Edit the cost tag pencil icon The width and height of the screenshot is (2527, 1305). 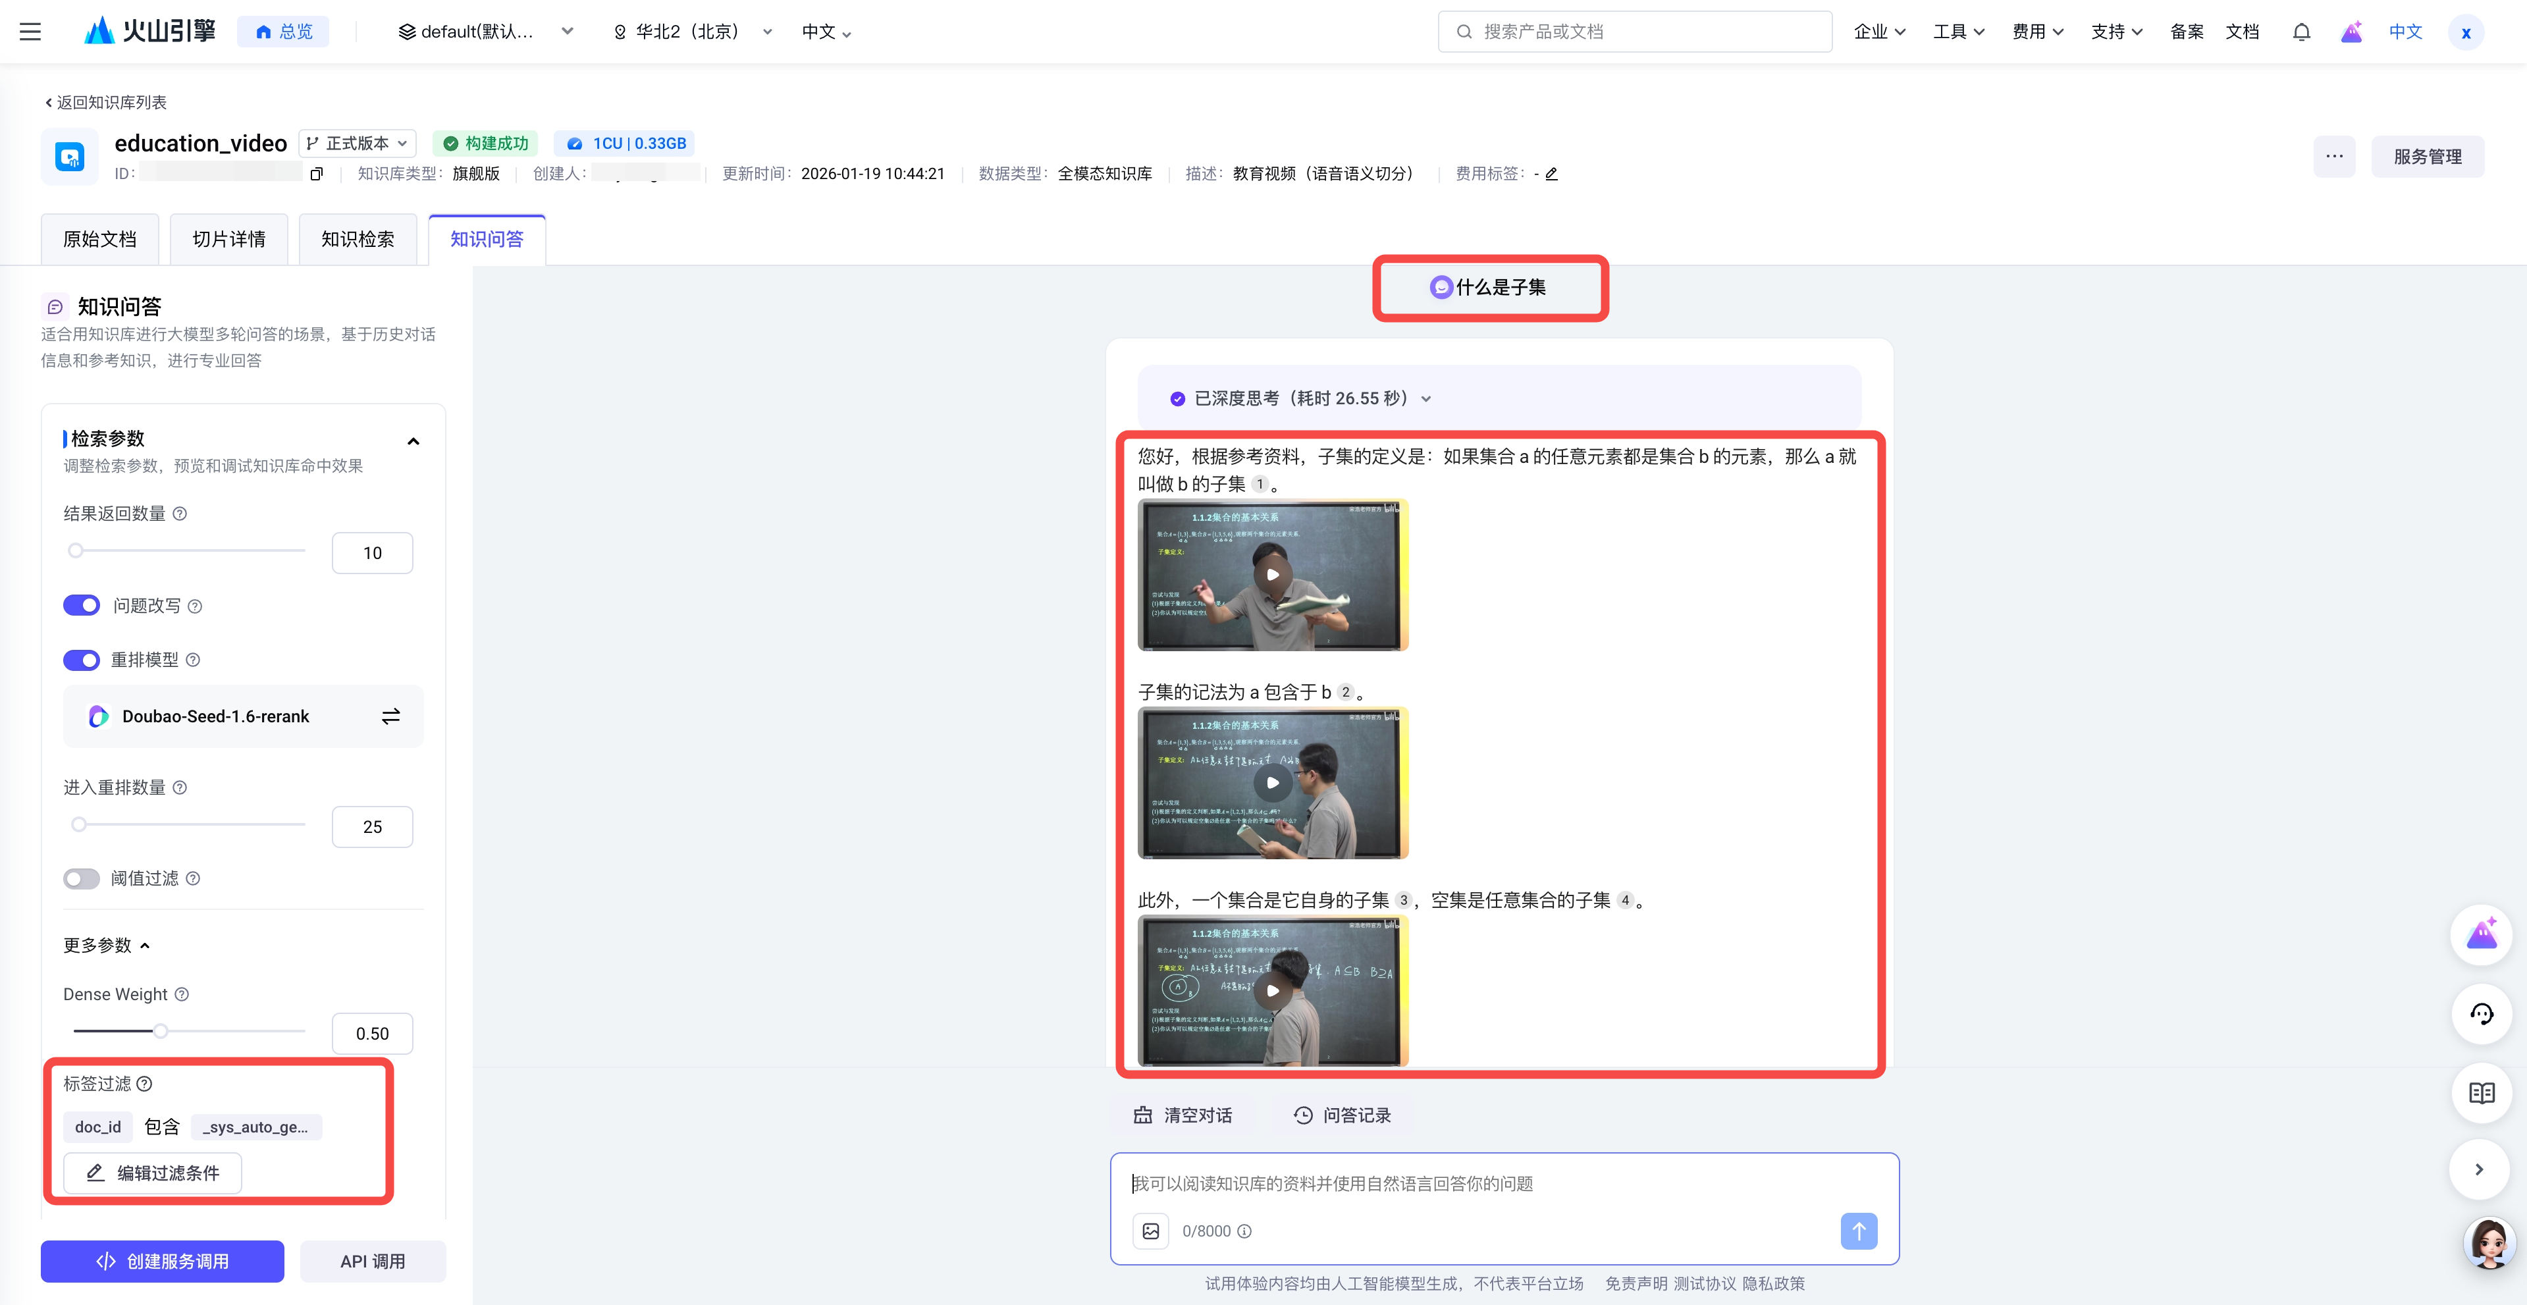coord(1551,174)
